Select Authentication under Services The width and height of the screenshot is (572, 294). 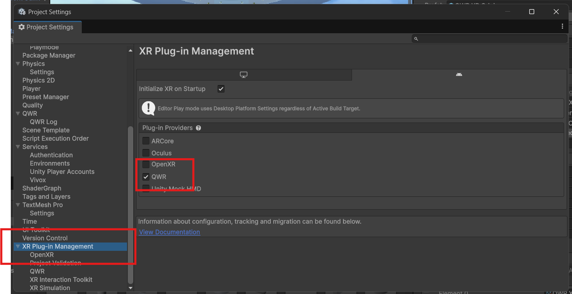pos(51,155)
